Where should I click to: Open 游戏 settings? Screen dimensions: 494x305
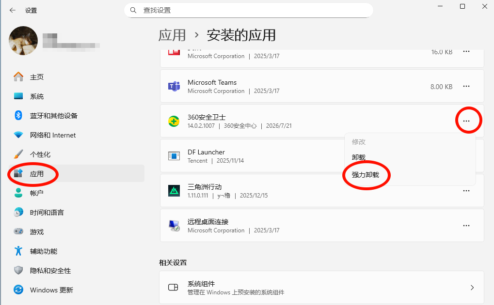pyautogui.click(x=76, y=232)
